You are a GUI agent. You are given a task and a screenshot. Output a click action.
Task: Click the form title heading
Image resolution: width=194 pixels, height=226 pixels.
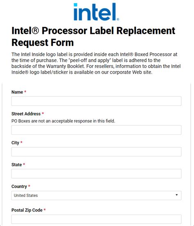click(x=93, y=36)
